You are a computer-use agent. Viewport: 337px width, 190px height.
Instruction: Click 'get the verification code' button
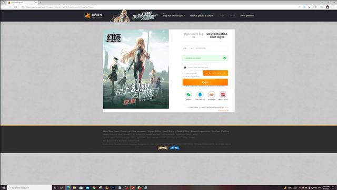pyautogui.click(x=215, y=73)
